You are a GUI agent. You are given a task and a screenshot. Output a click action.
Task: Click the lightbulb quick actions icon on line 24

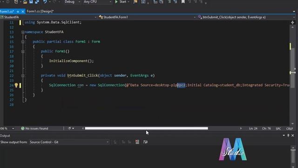[x=16, y=85]
